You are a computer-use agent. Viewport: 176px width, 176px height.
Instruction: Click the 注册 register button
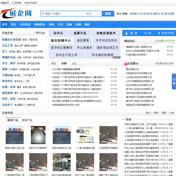click(x=148, y=33)
